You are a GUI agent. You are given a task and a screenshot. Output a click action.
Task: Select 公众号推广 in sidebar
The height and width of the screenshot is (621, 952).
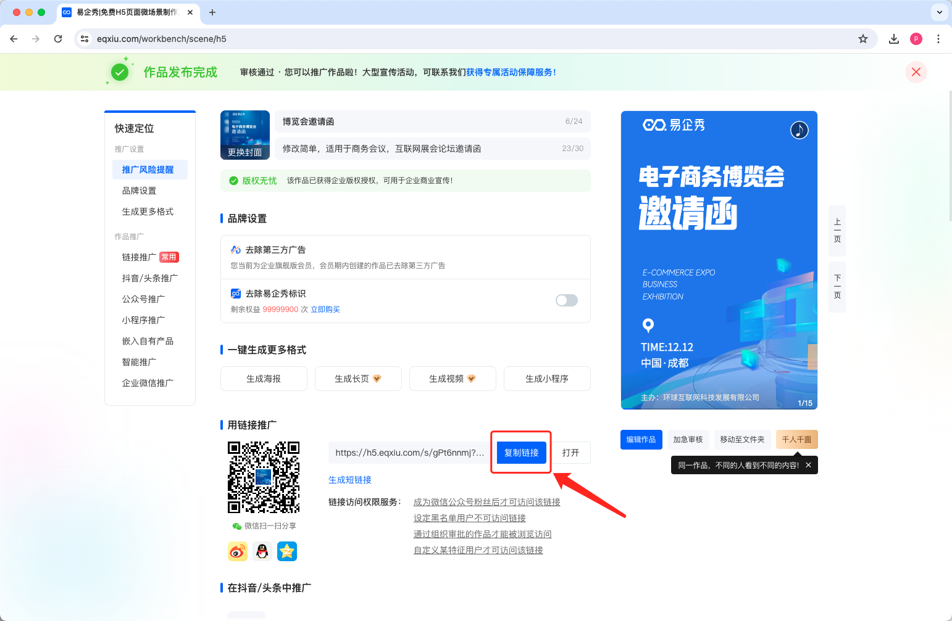[144, 299]
